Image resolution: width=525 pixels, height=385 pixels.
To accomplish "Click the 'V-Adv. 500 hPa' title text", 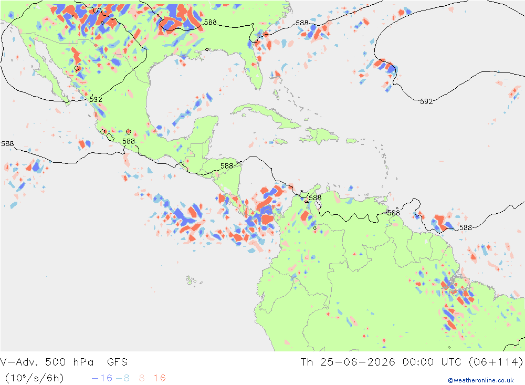I will click(x=47, y=362).
